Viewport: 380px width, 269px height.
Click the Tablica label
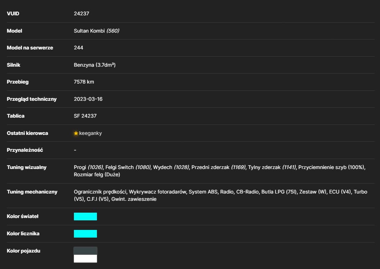(15, 116)
